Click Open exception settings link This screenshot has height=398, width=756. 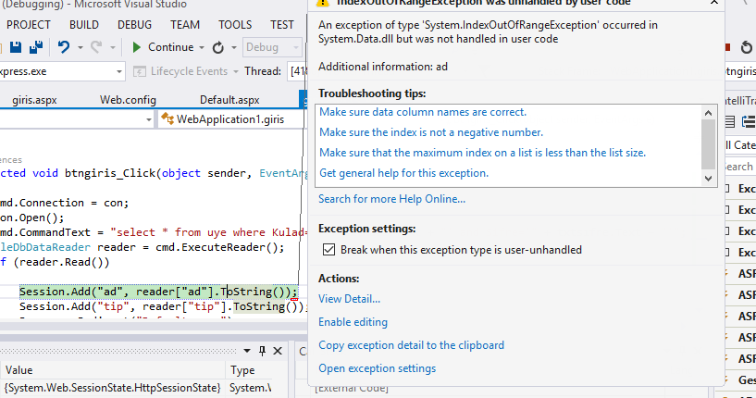pyautogui.click(x=377, y=368)
